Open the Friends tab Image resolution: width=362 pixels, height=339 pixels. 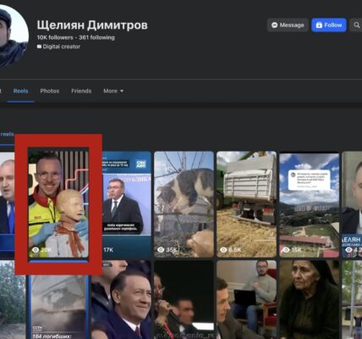81,91
